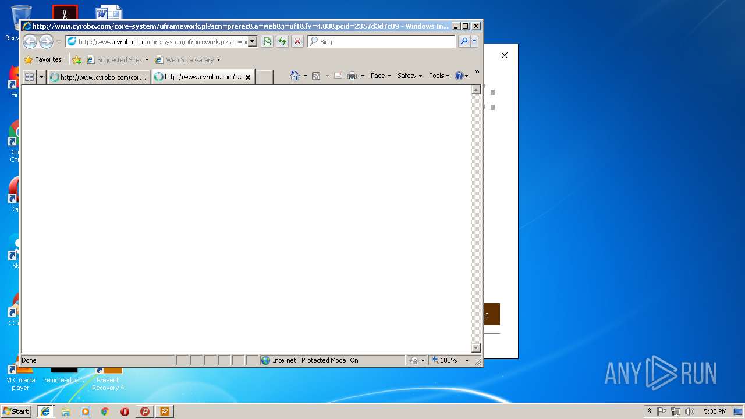Image resolution: width=745 pixels, height=419 pixels.
Task: Stop page loading with red X
Action: (297, 41)
